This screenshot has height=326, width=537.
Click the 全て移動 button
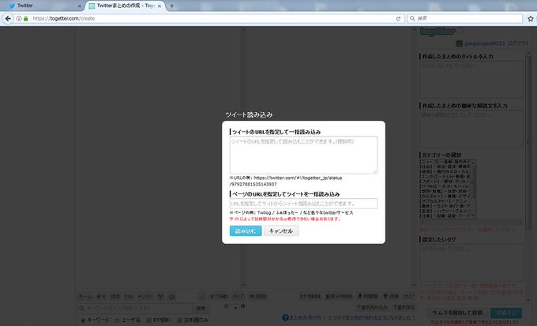pyautogui.click(x=219, y=296)
